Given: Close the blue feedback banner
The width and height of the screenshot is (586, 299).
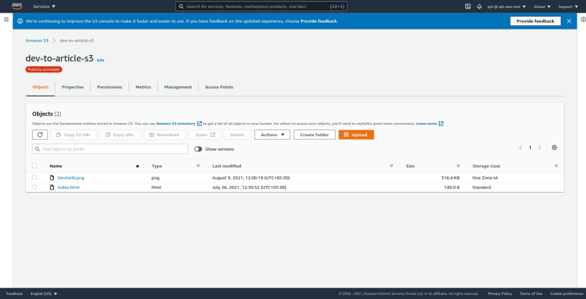Looking at the screenshot, I should (x=569, y=21).
